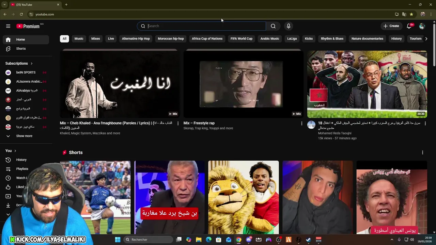This screenshot has width=436, height=245.
Task: Select the Moroccan hip-hop chip
Action: [x=171, y=38]
